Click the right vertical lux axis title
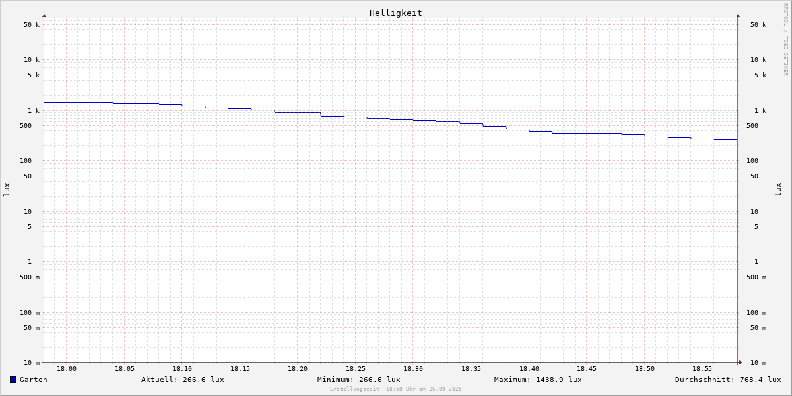Image resolution: width=792 pixels, height=396 pixels. pos(778,189)
